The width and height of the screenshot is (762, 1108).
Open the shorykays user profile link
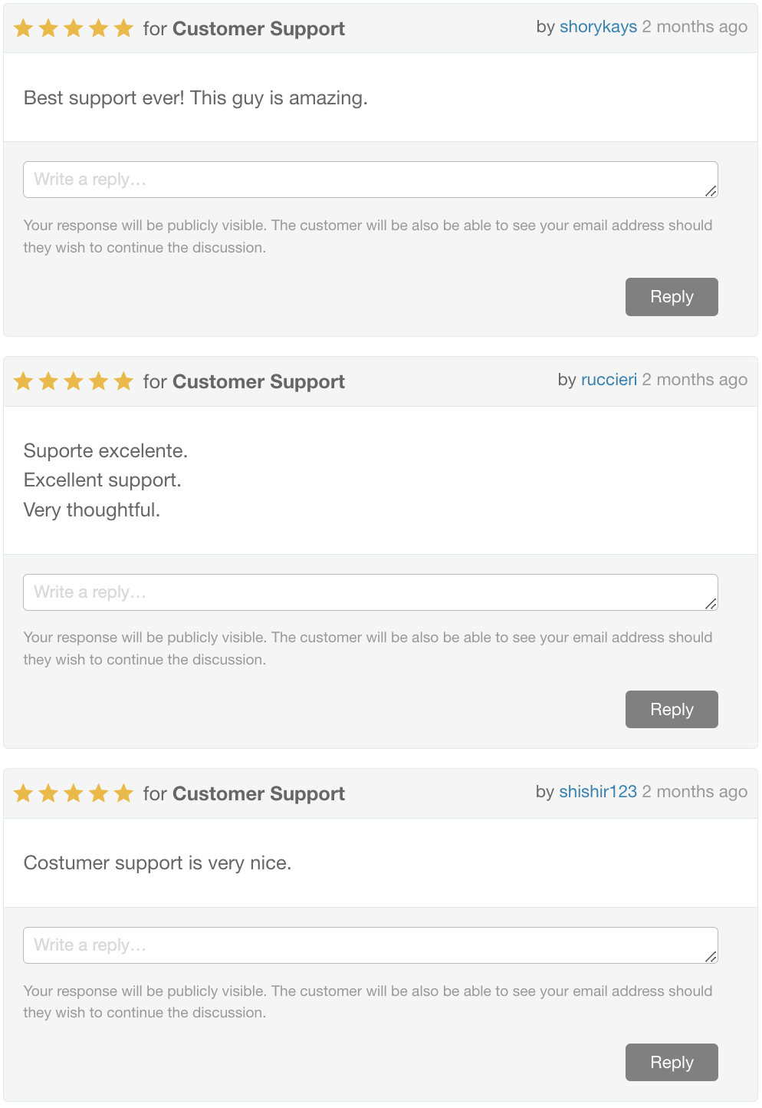pos(598,27)
